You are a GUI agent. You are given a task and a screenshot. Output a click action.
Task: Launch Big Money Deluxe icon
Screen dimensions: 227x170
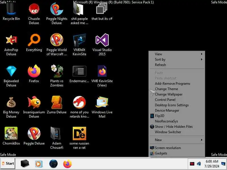coord(11,107)
